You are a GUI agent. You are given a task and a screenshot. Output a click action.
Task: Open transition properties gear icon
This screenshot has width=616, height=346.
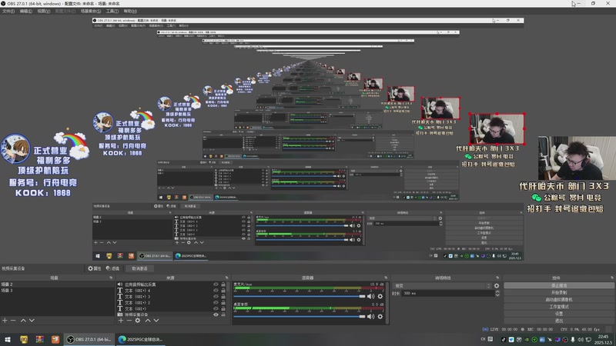click(497, 286)
